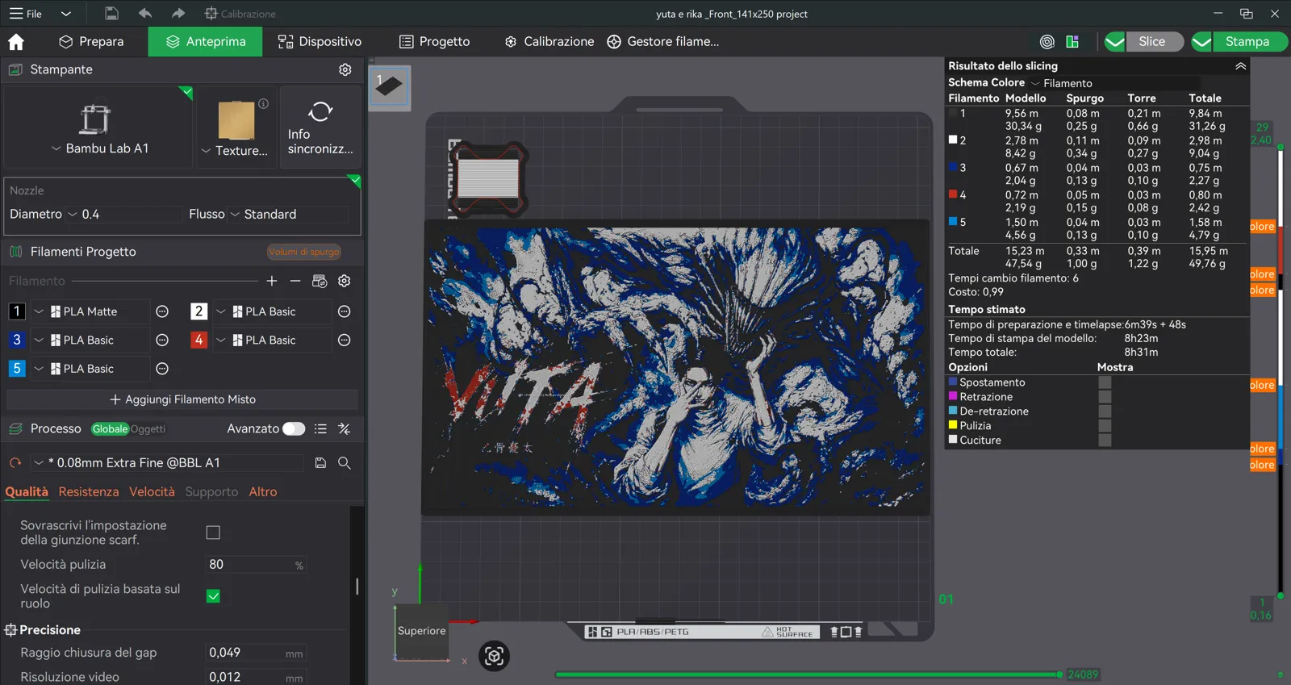The image size is (1291, 685).
Task: Click the blue filament 3 color swatch
Action: [16, 340]
